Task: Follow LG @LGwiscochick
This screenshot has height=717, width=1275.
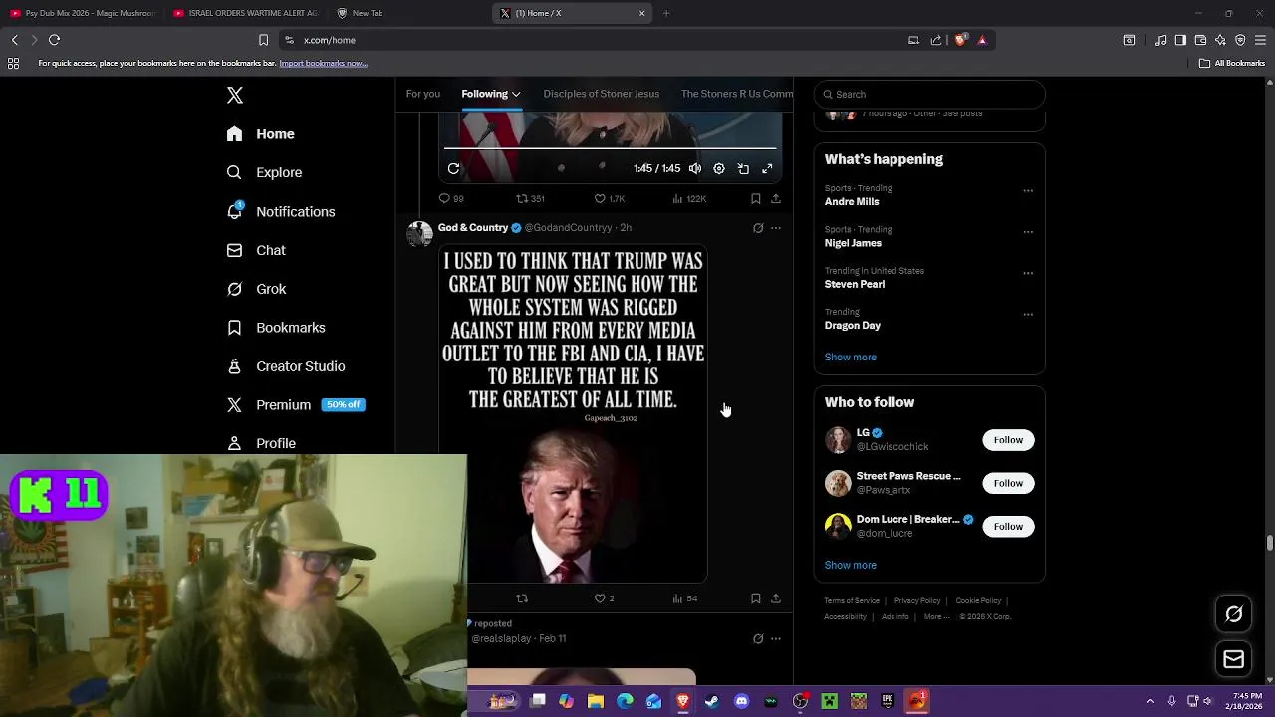Action: coord(1008,440)
